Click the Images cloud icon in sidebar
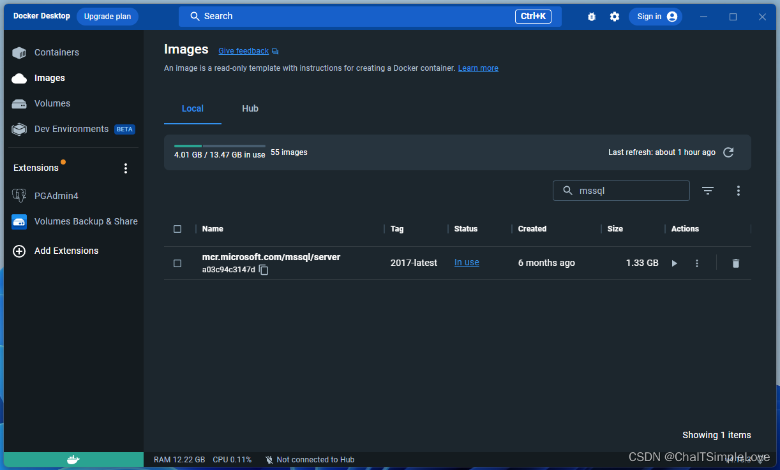This screenshot has height=470, width=780. pyautogui.click(x=19, y=78)
